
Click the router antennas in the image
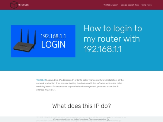click(x=28, y=36)
